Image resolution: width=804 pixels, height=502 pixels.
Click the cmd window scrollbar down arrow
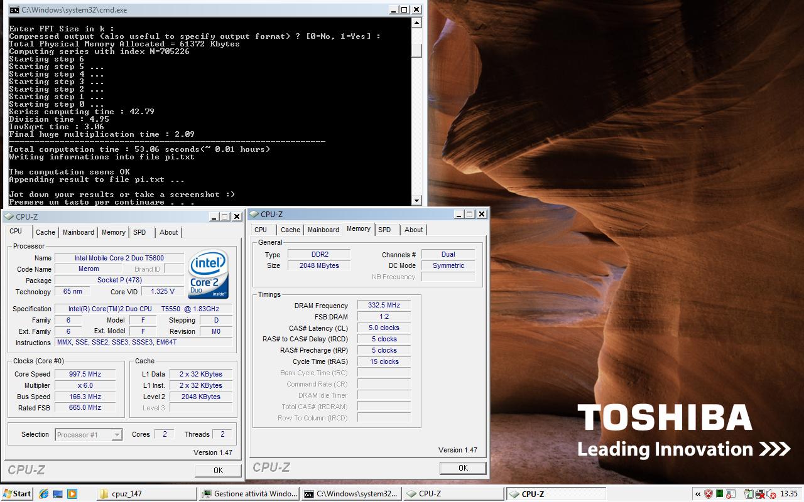[416, 200]
